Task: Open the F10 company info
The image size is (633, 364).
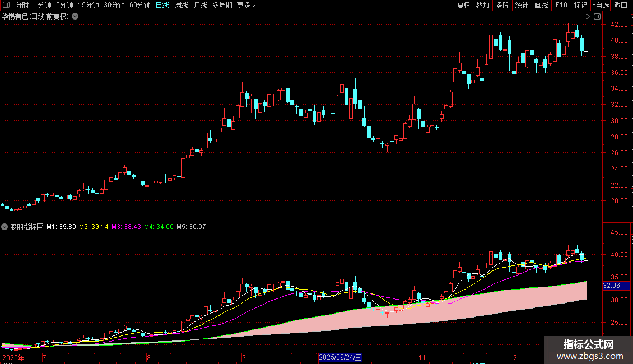Action: coord(561,5)
